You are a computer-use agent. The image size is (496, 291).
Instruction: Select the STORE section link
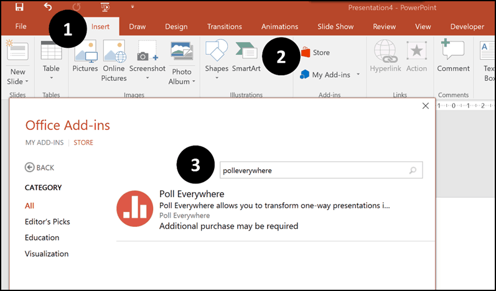pos(83,142)
